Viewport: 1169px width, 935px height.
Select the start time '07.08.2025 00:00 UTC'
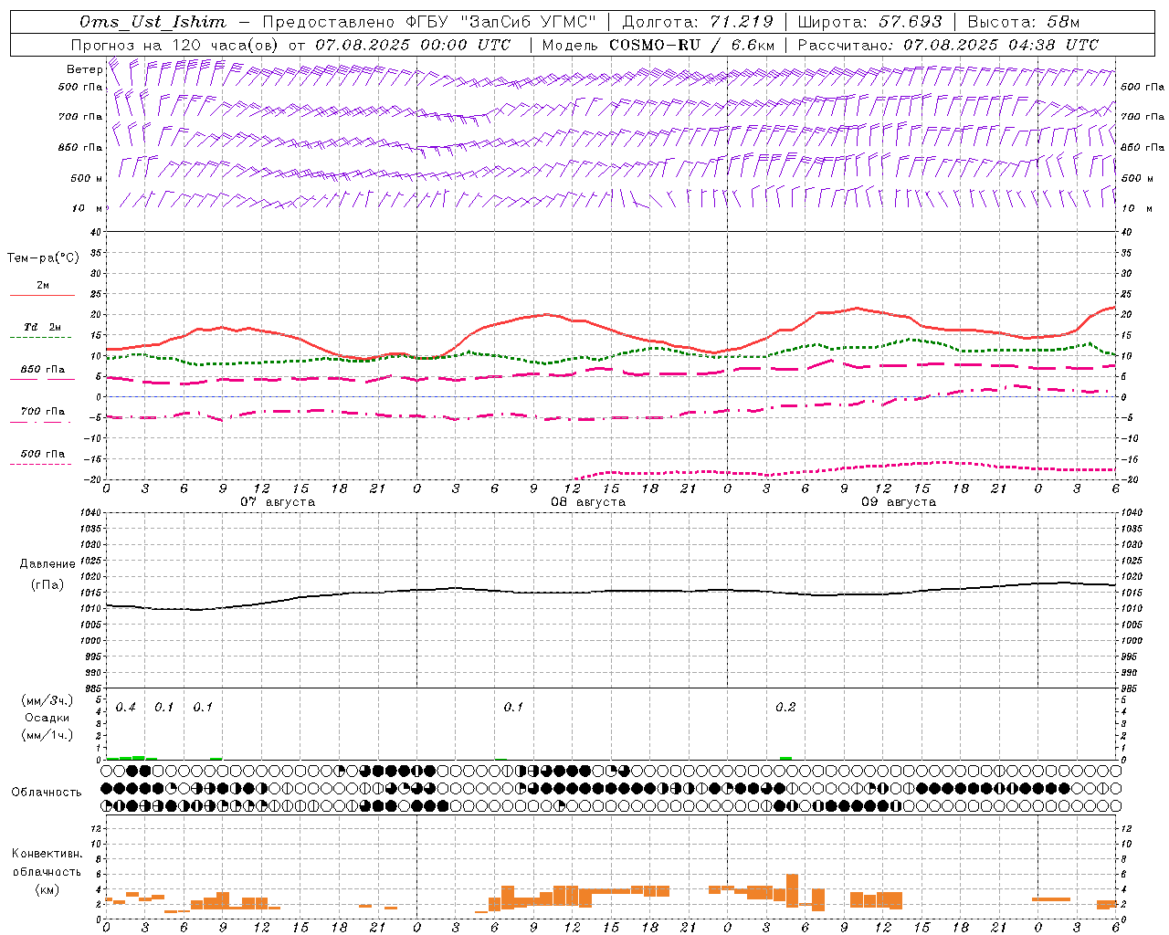[414, 45]
